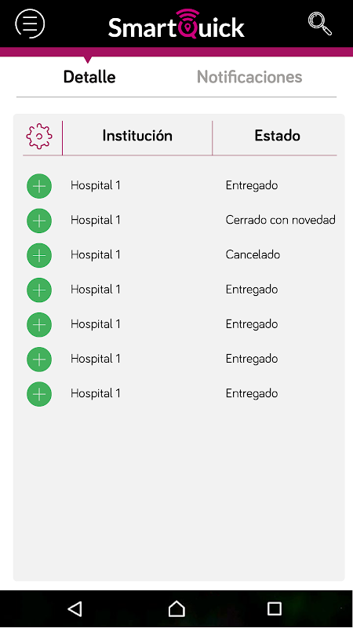This screenshot has width=353, height=628.
Task: Tap Android back navigation button
Action: (75, 608)
